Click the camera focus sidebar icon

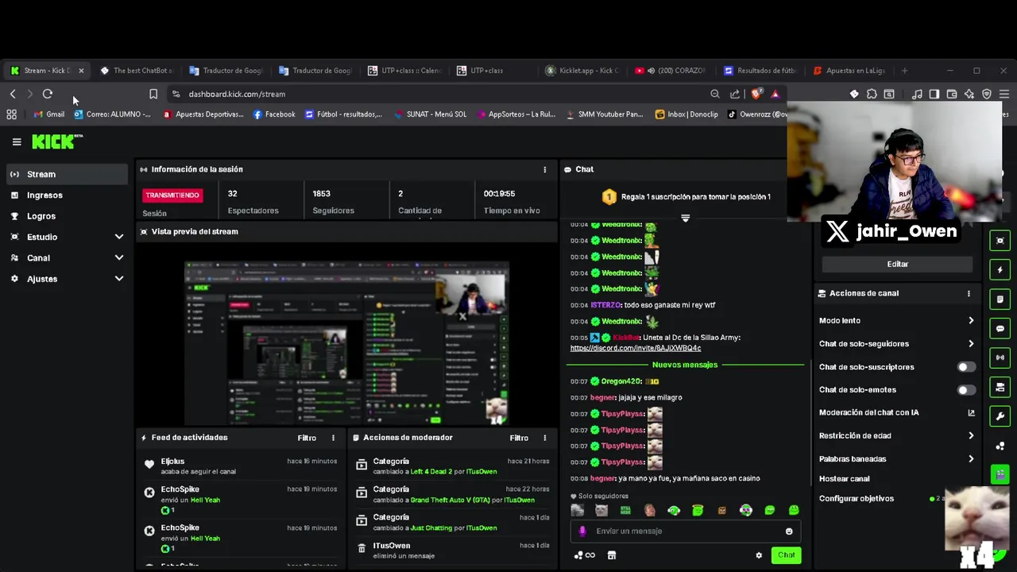pos(1000,241)
